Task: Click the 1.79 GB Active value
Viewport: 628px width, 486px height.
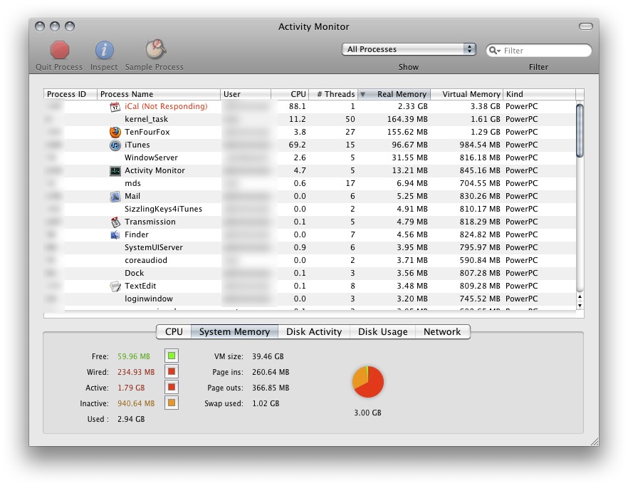Action: tap(131, 388)
